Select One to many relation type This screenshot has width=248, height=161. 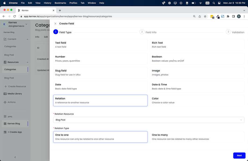click(197, 137)
